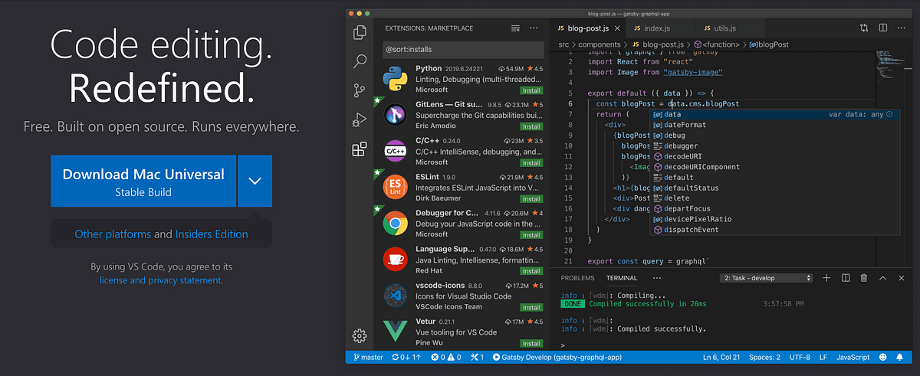
Task: Click the ESLint extension icon
Action: coord(396,188)
